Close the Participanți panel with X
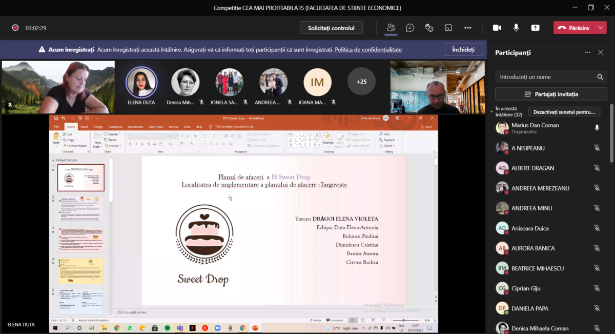This screenshot has height=334, width=615. tap(601, 52)
